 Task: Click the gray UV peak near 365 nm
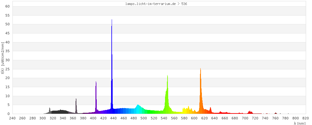coord(76,107)
